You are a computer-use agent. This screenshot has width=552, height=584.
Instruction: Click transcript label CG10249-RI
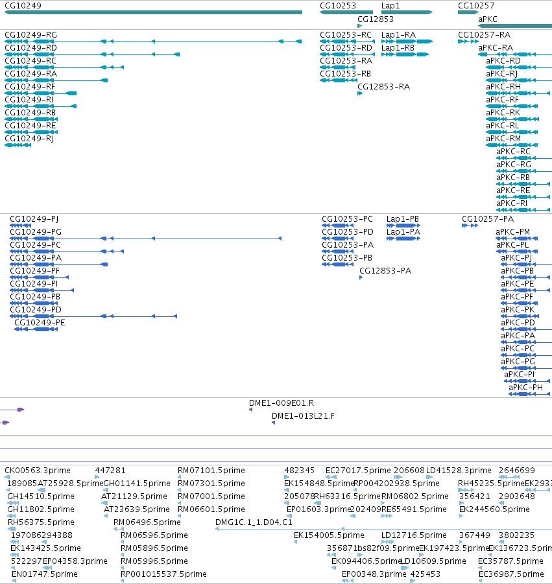[x=29, y=99]
